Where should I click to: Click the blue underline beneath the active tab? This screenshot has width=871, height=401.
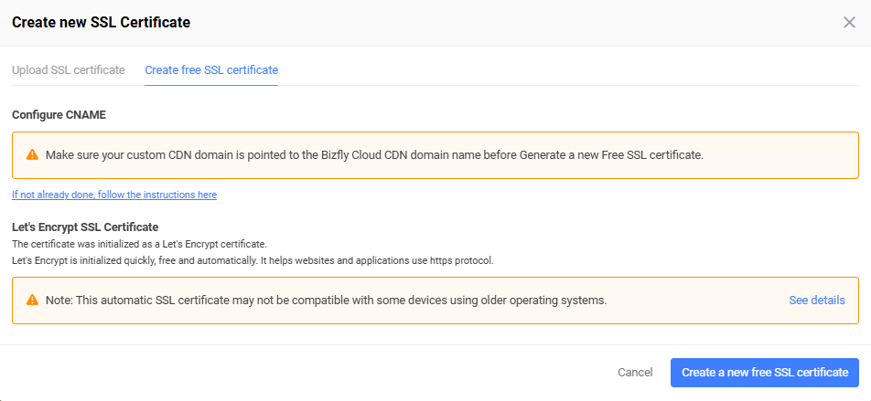[x=211, y=86]
